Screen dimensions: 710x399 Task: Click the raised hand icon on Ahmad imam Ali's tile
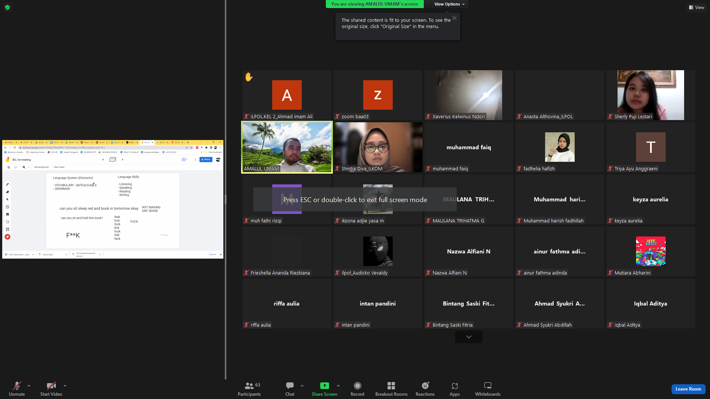click(249, 77)
